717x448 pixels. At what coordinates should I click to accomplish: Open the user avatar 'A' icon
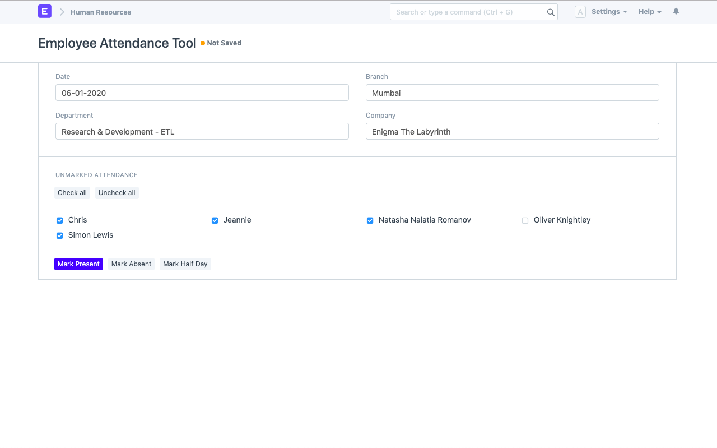click(x=580, y=12)
